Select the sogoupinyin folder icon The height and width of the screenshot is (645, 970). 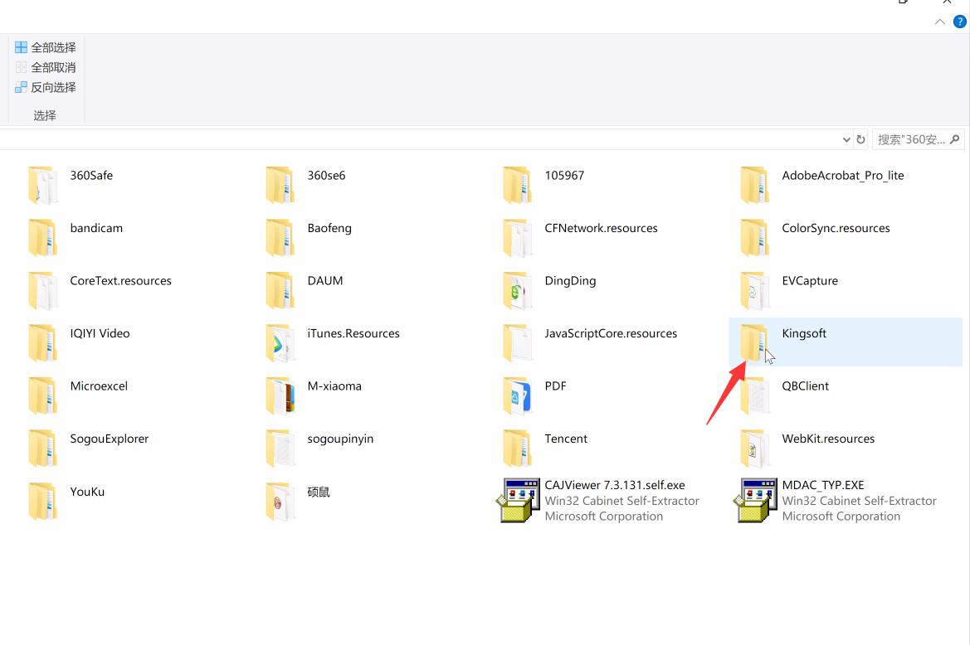(x=280, y=448)
